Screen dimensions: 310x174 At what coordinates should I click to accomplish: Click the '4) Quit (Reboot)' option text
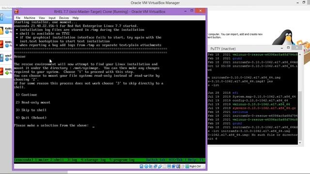pos(31,117)
